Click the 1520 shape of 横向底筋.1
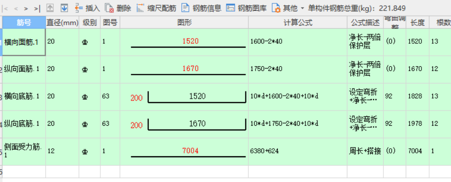 197,96
